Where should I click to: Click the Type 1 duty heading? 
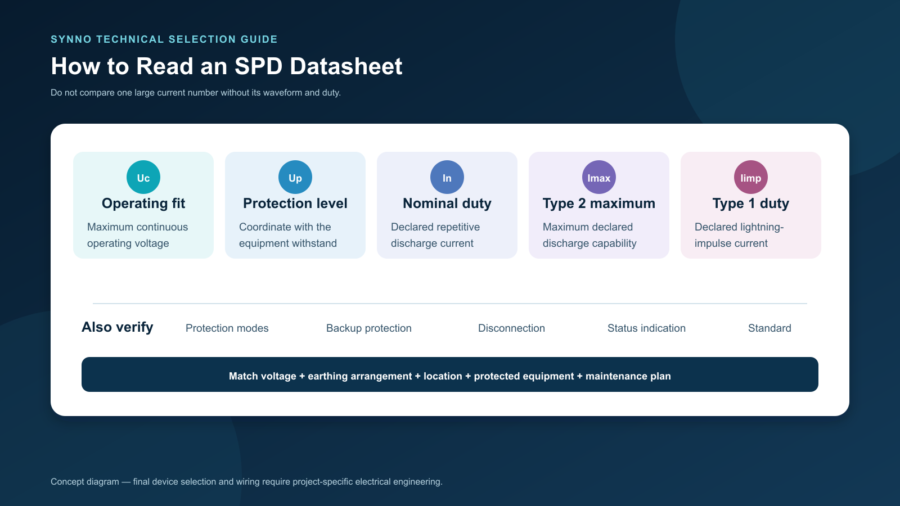coord(751,204)
